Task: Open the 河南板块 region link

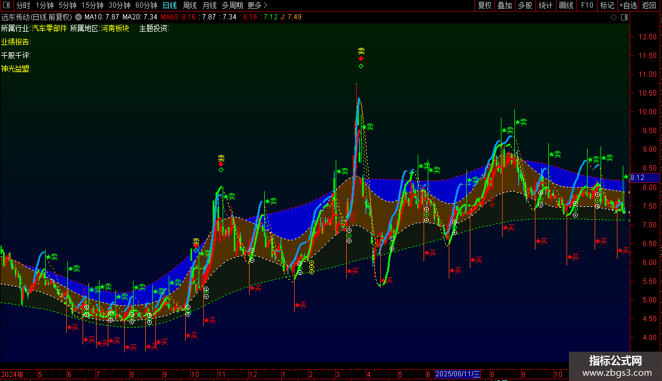Action: pos(115,28)
